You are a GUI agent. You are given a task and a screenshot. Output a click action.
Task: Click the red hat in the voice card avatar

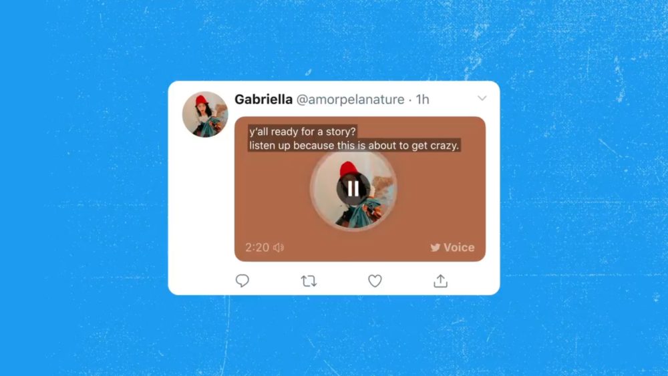(x=349, y=168)
